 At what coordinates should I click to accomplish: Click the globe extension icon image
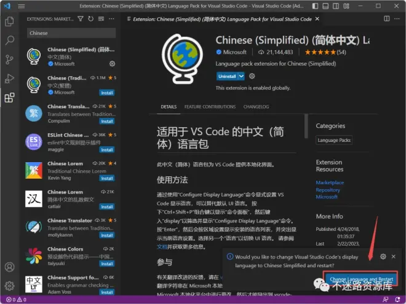point(183,59)
